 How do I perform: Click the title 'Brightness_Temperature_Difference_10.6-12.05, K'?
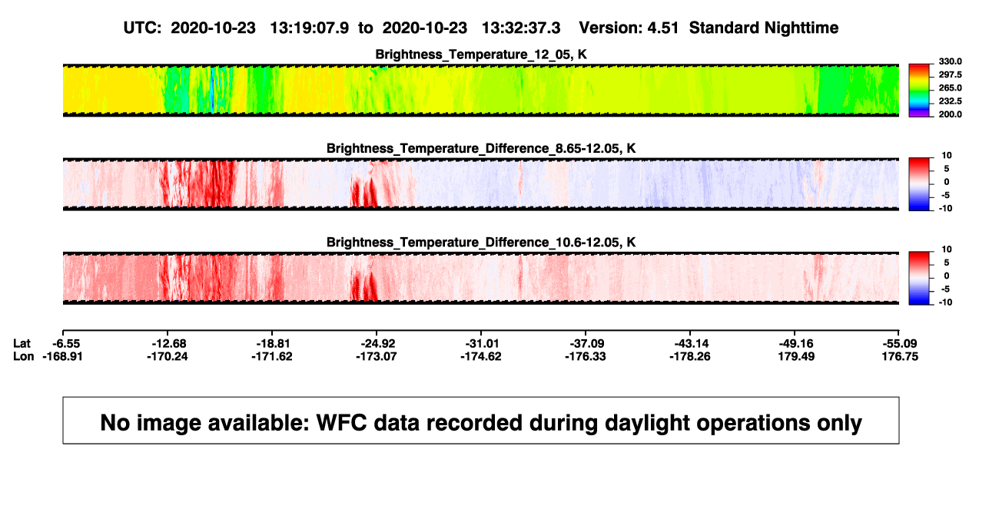[480, 242]
